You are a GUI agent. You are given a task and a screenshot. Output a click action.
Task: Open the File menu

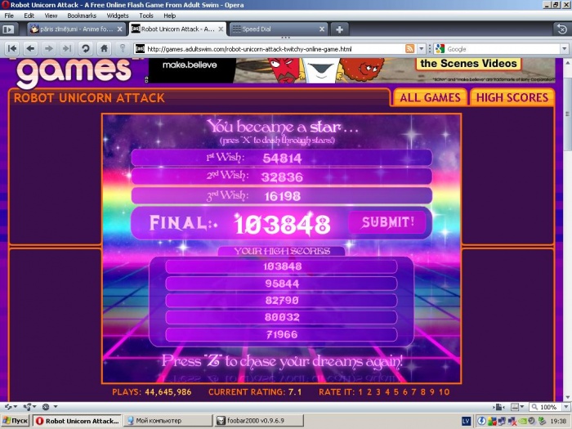(9, 16)
